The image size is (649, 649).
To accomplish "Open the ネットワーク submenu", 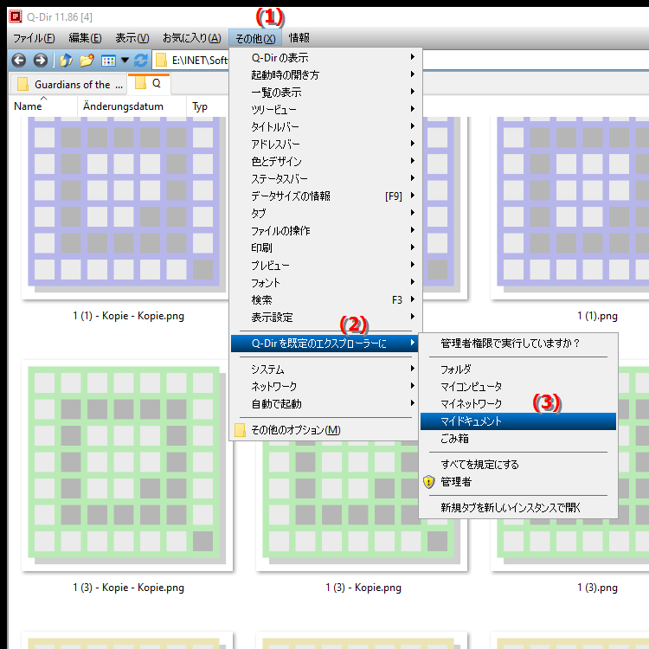I will tap(324, 386).
